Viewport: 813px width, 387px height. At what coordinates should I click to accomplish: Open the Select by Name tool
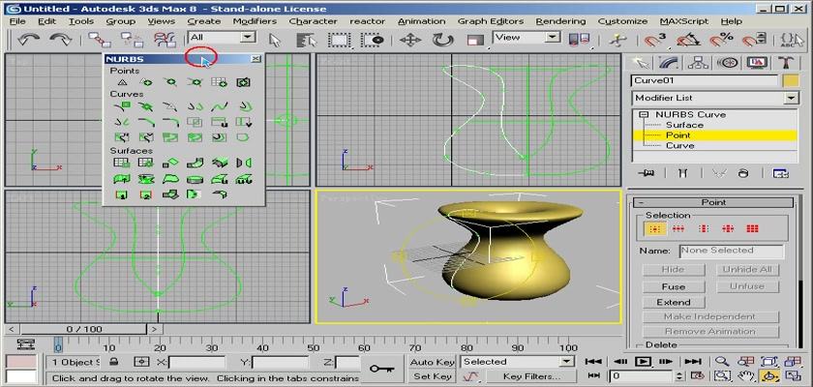[307, 41]
